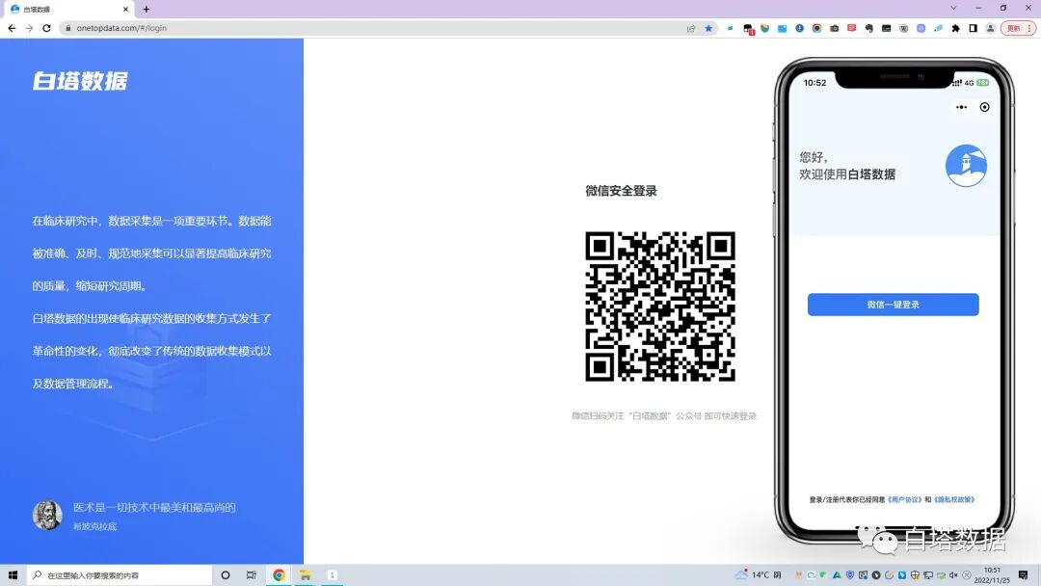Click the 微信安全登录 heading

pos(621,191)
